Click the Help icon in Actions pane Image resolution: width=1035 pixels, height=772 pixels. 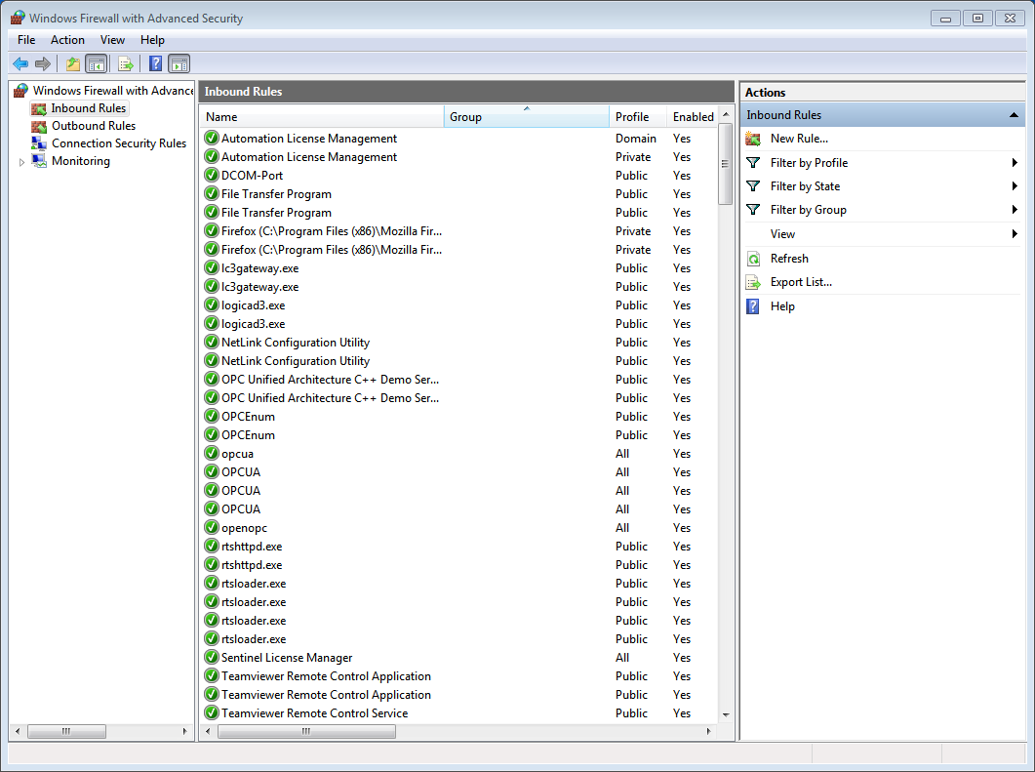pyautogui.click(x=753, y=306)
